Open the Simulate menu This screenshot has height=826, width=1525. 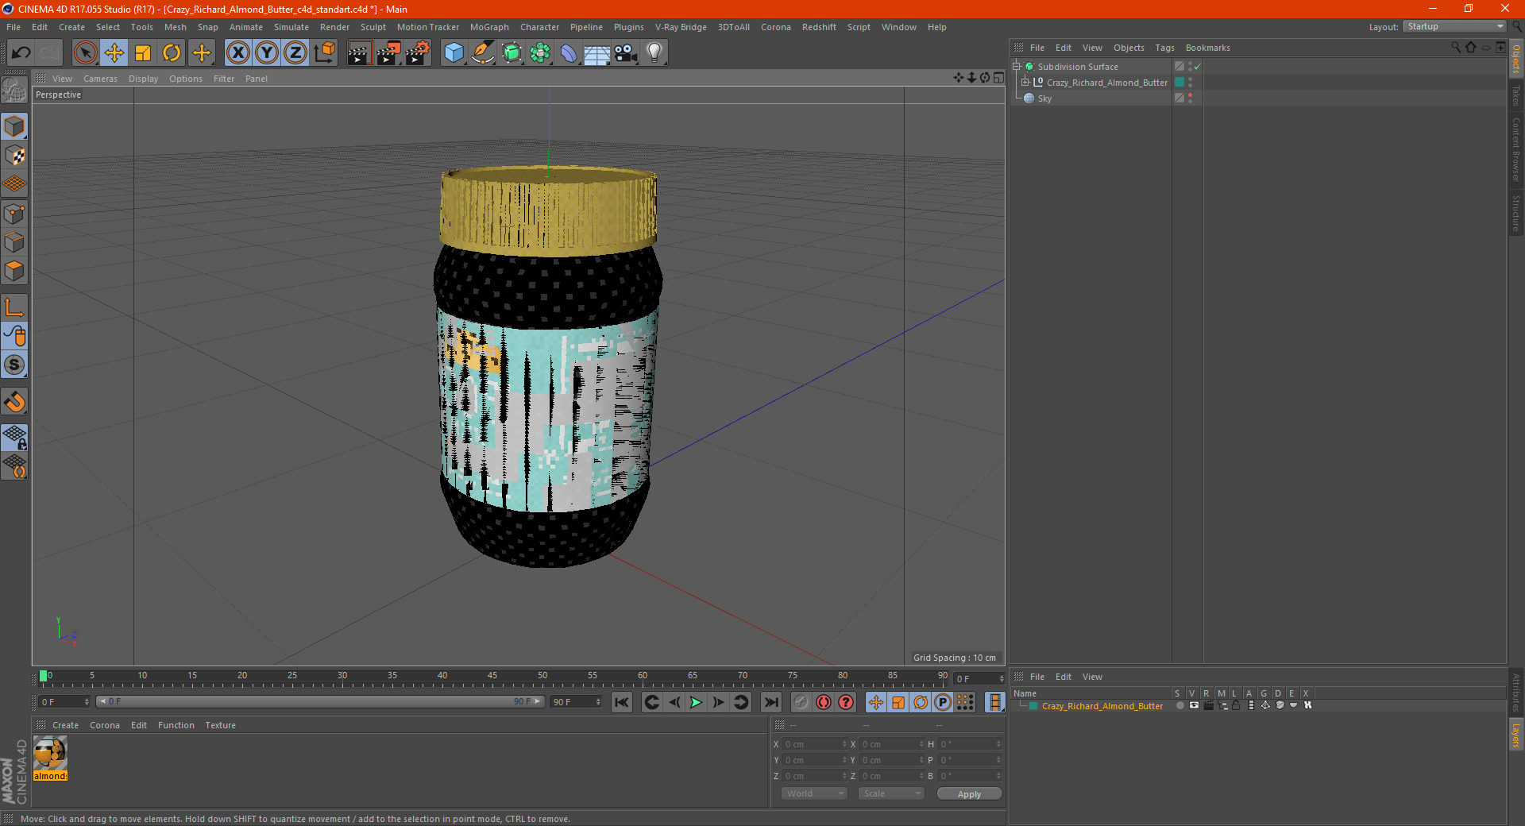click(291, 27)
